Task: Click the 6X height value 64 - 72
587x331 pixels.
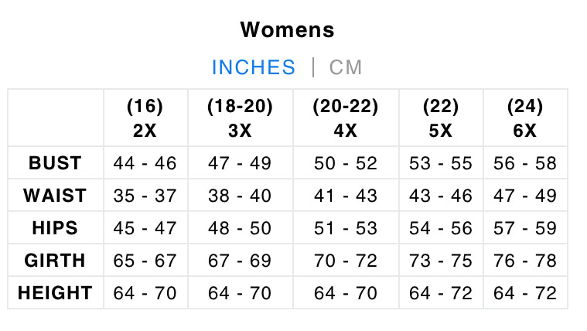Action: (525, 293)
